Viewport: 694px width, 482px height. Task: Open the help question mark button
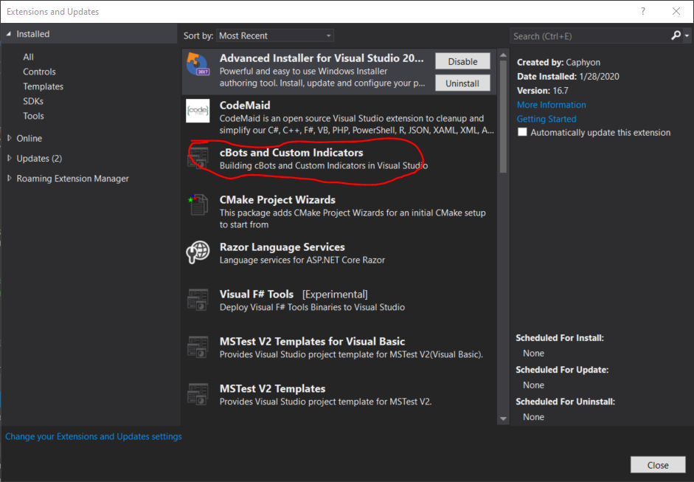[642, 12]
